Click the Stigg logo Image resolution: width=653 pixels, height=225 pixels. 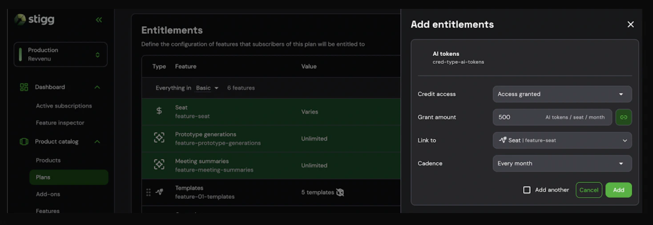coord(35,20)
